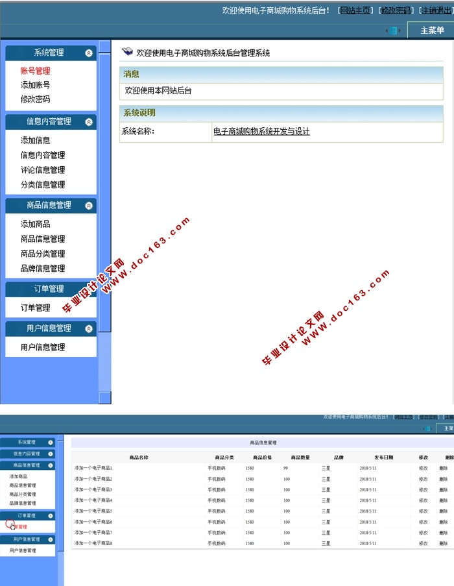Toggle 商品信息管理 section arrow in the lower screenshot
Screen dimensions: 454x586
51,465
